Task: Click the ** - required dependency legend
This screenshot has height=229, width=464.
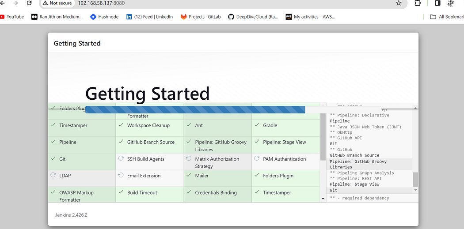Action: coord(359,198)
